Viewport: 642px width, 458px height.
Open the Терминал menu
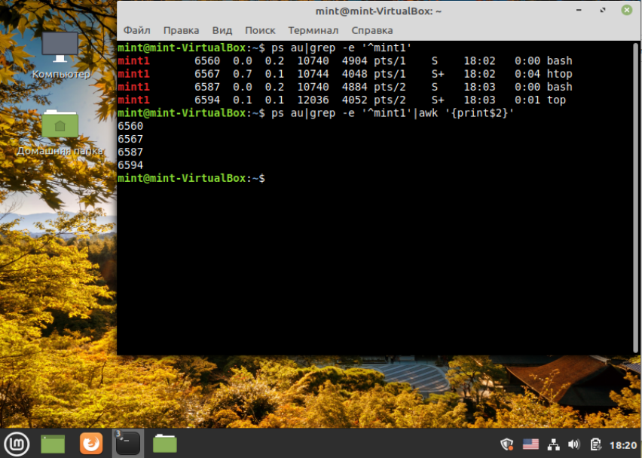tap(313, 30)
